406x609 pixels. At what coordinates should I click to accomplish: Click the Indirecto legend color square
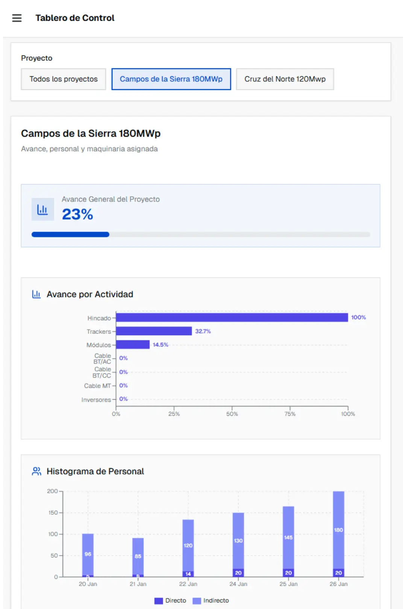pyautogui.click(x=196, y=600)
